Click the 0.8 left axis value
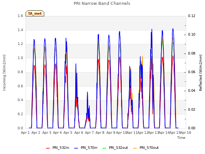 [20, 72]
